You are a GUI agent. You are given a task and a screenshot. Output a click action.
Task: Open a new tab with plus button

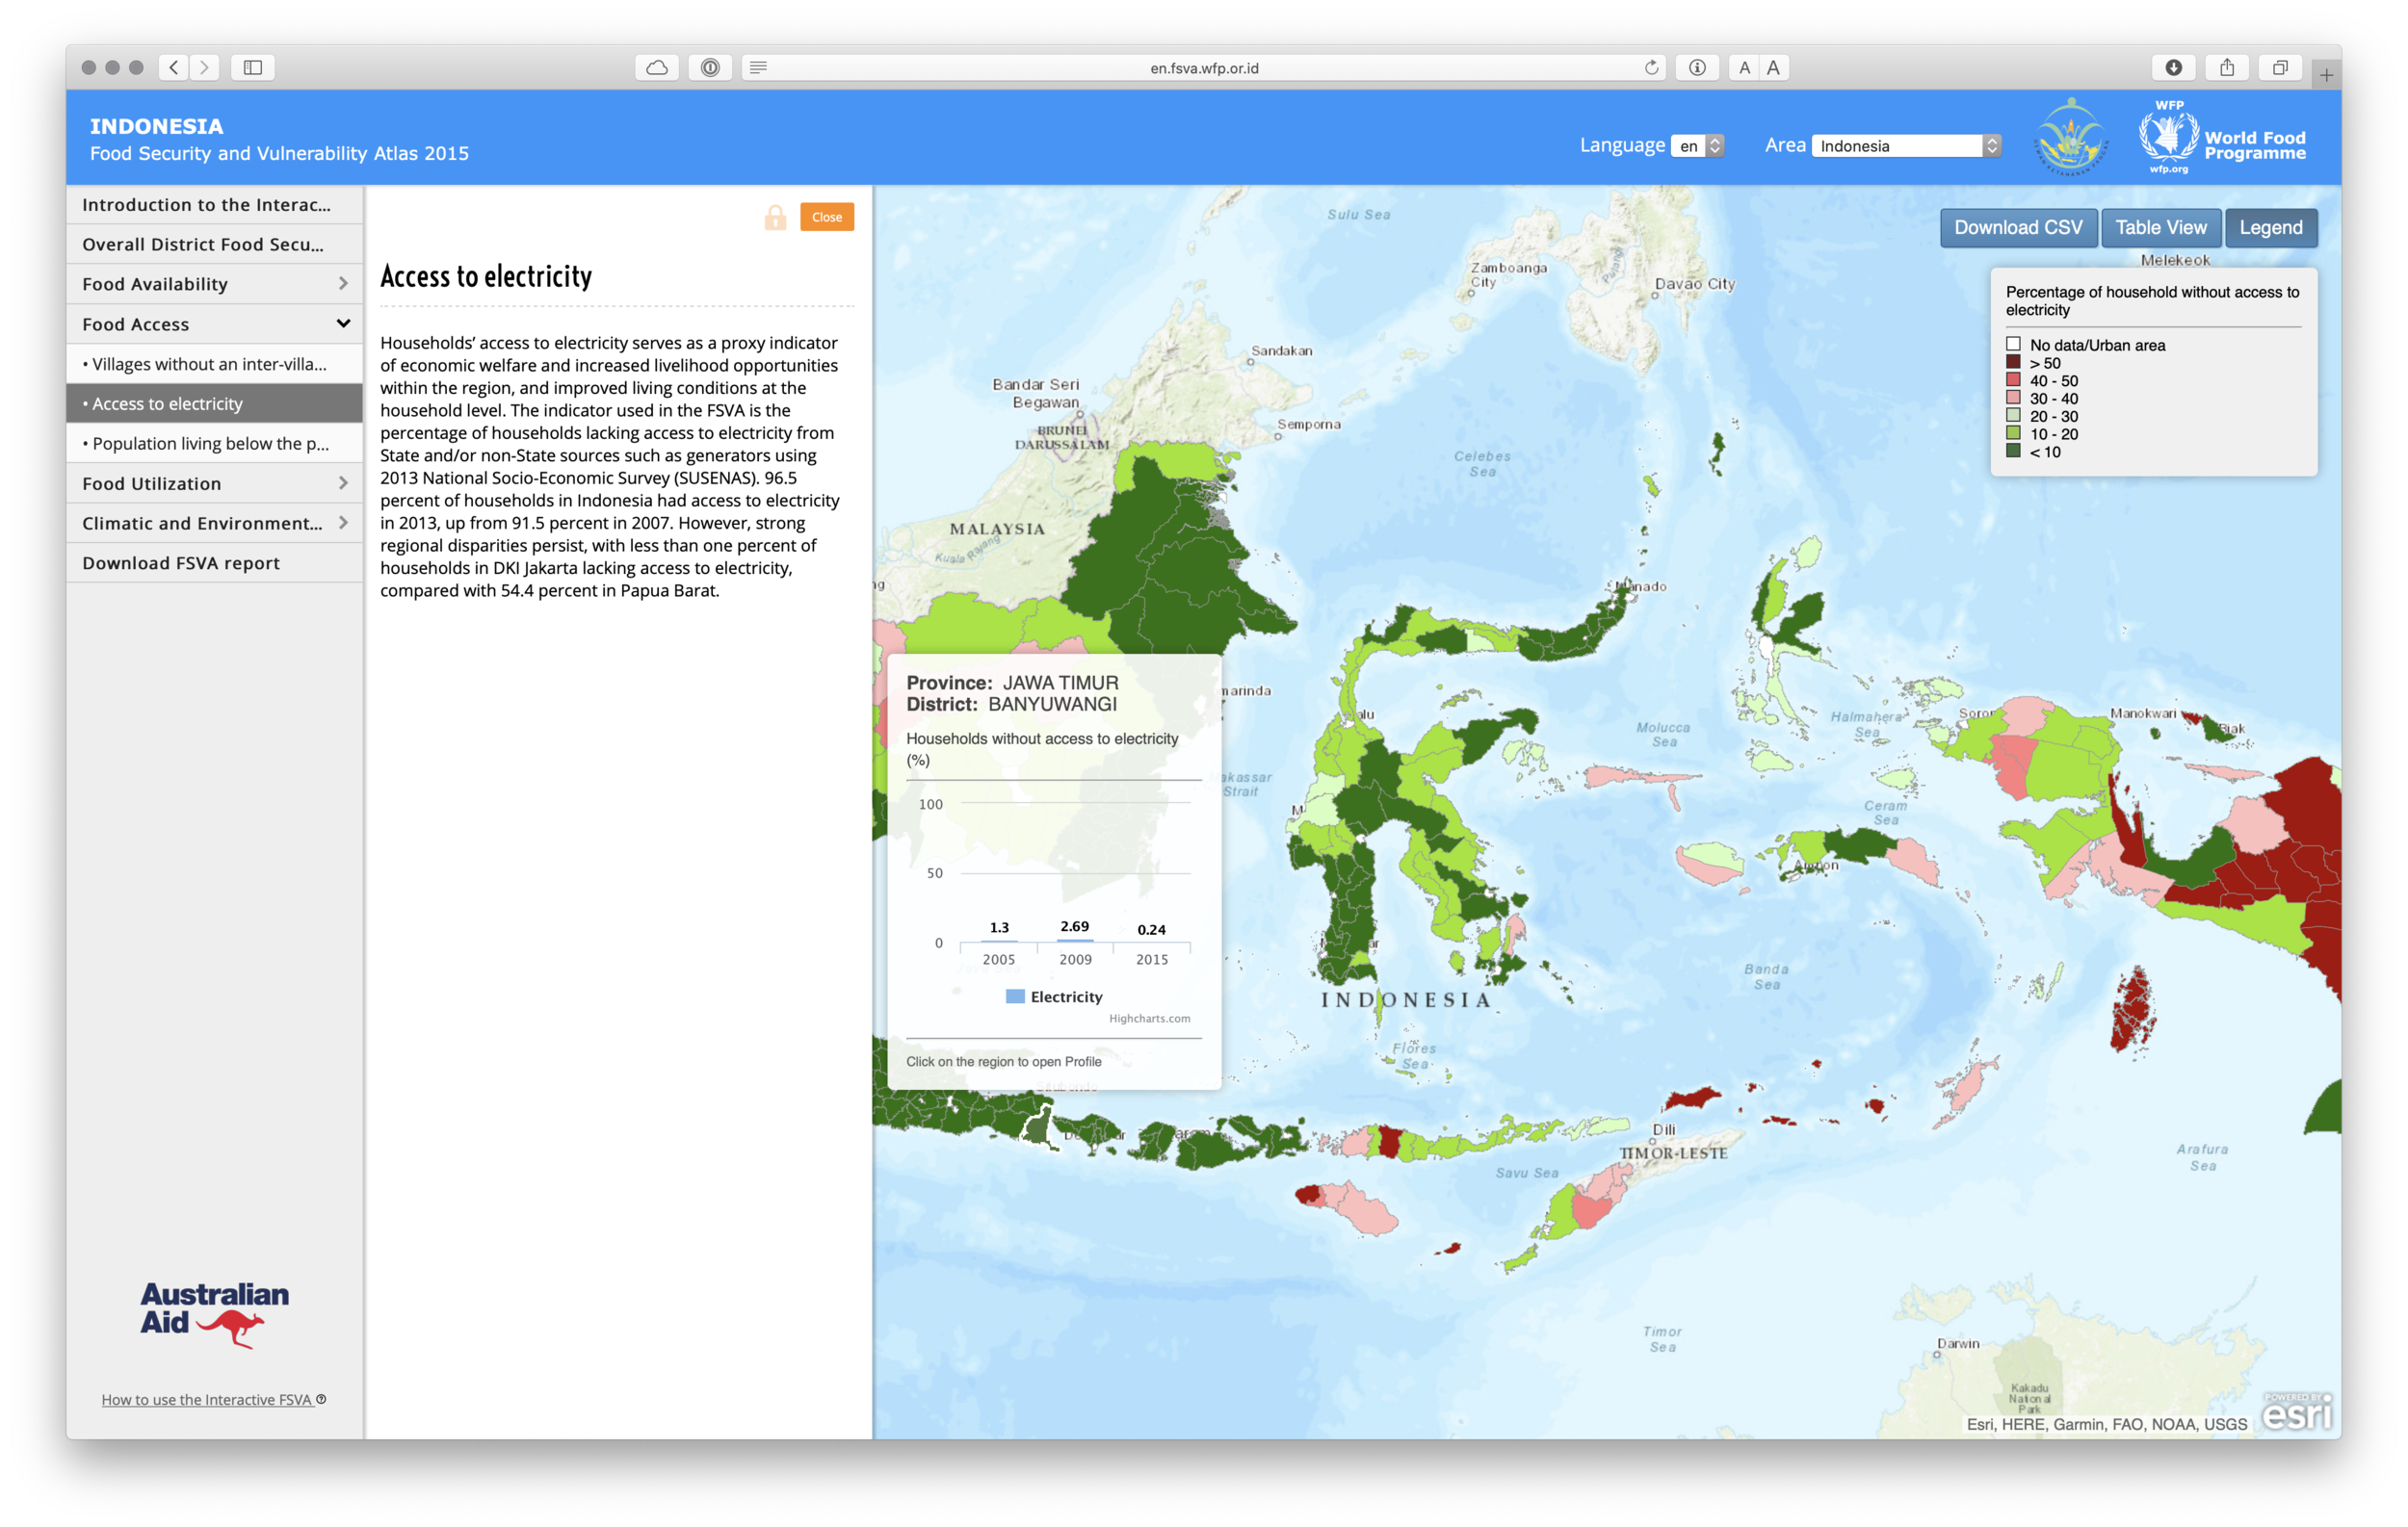coord(2327,74)
